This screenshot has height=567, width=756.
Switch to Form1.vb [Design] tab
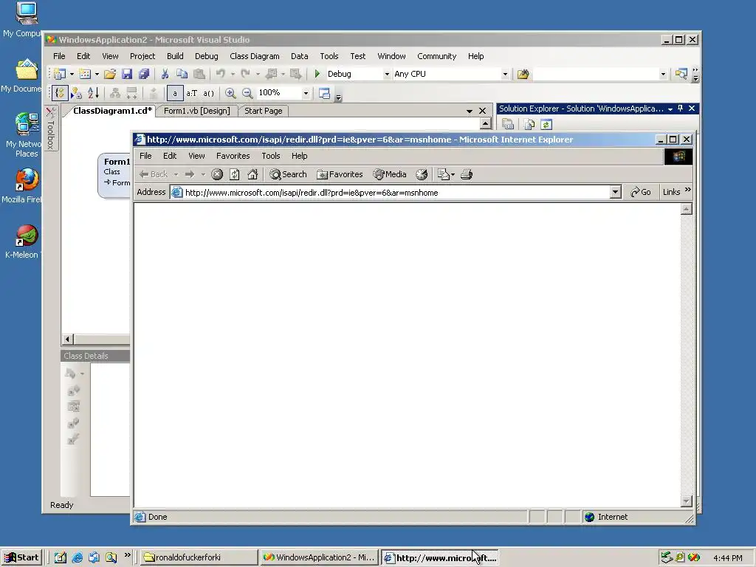pos(196,111)
